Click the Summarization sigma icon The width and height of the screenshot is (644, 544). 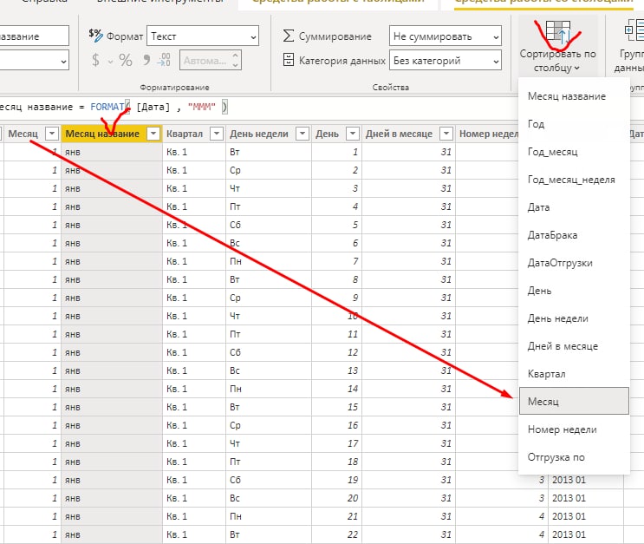click(289, 36)
